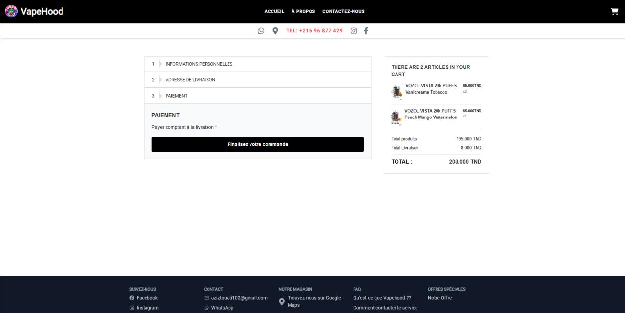Open the shopping cart icon
The width and height of the screenshot is (625, 313).
(x=614, y=11)
